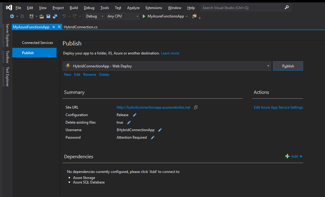
Task: Open the Extensions menu
Action: (x=154, y=8)
